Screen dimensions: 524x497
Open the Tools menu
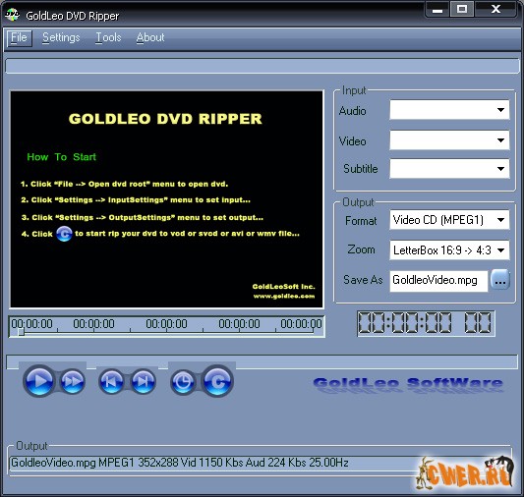[x=108, y=37]
